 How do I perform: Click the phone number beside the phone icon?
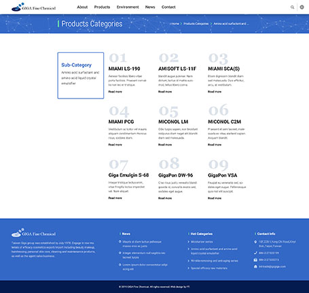pyautogui.click(x=269, y=253)
